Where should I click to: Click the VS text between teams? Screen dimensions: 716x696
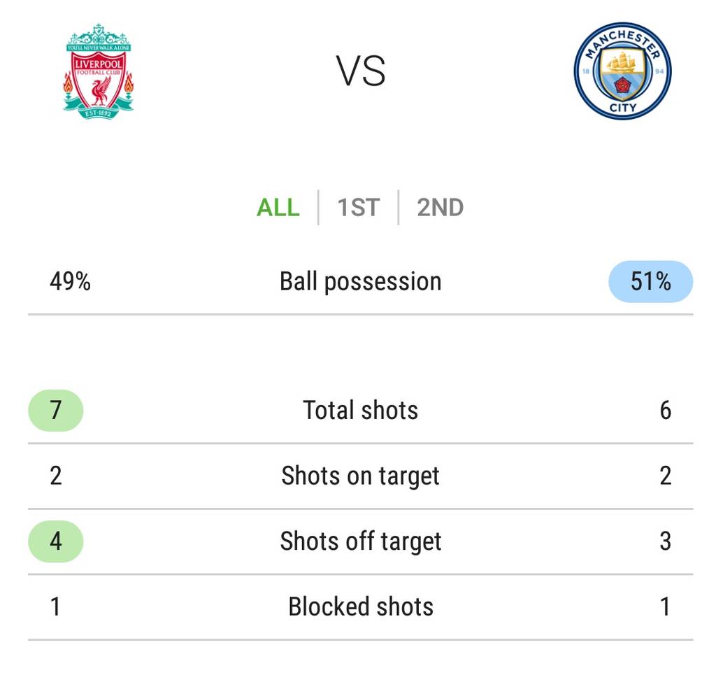(x=361, y=71)
